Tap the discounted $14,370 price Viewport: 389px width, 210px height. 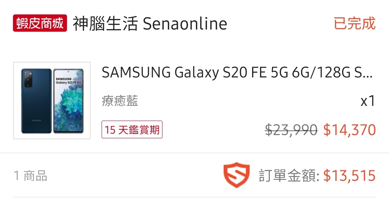point(349,130)
